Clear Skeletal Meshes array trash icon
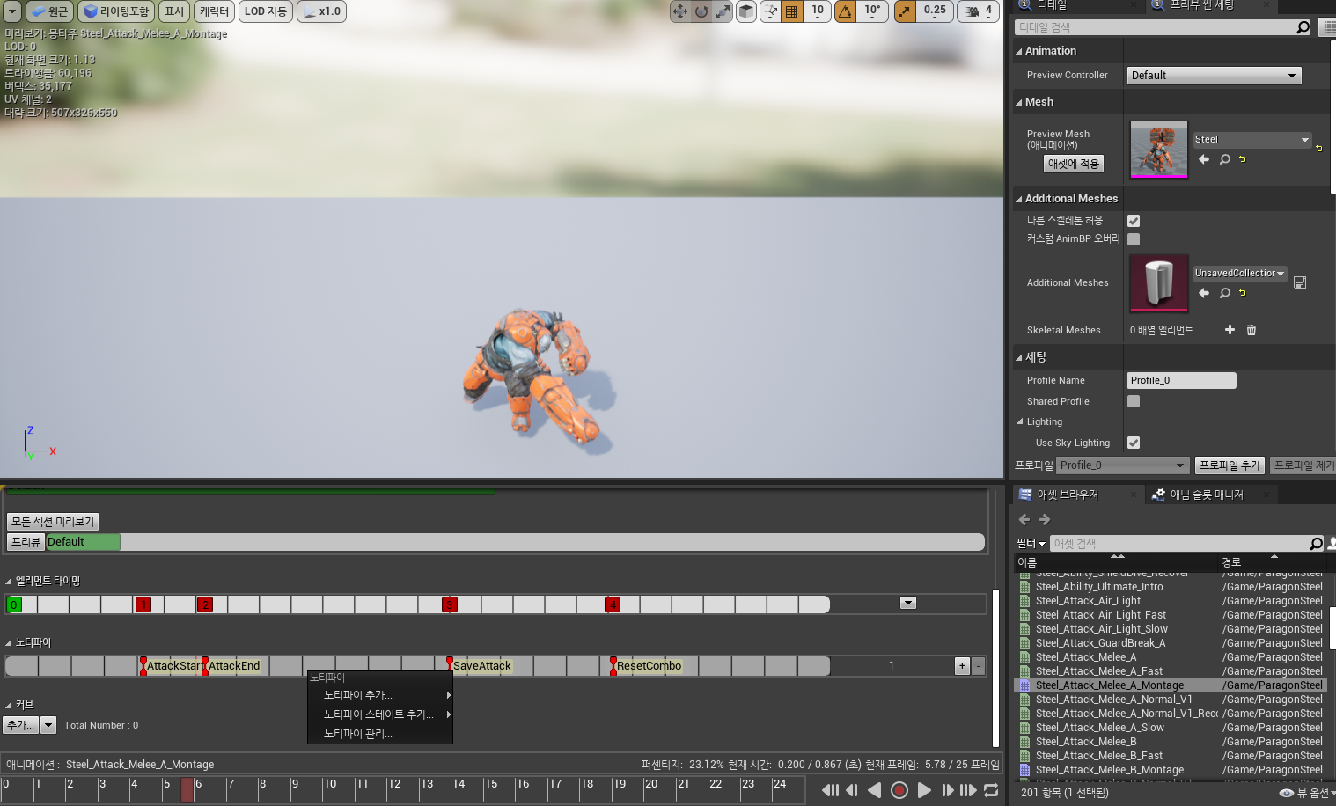Screen dimensions: 1336x806 click(1252, 330)
